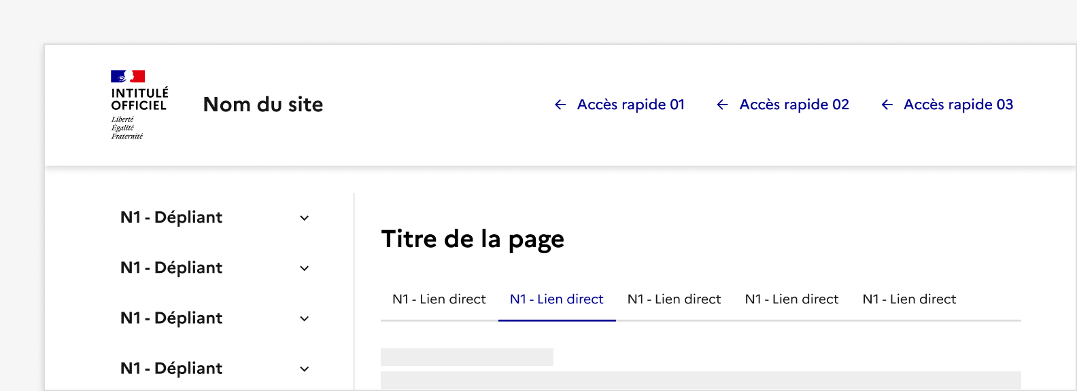Switch to the third N1 - Lien direct tab
This screenshot has height=391, width=1077.
point(674,299)
